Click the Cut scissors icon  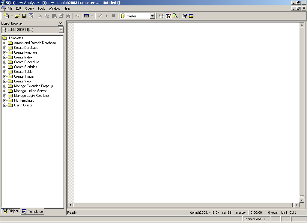40,16
